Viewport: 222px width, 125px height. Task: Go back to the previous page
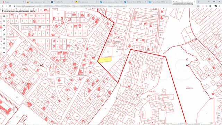[x=2, y=6]
